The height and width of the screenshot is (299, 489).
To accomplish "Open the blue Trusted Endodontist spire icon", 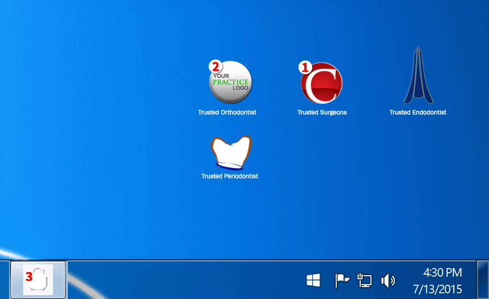I will 418,76.
